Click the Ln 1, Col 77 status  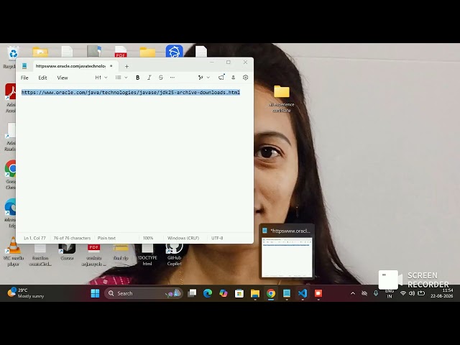pyautogui.click(x=34, y=238)
